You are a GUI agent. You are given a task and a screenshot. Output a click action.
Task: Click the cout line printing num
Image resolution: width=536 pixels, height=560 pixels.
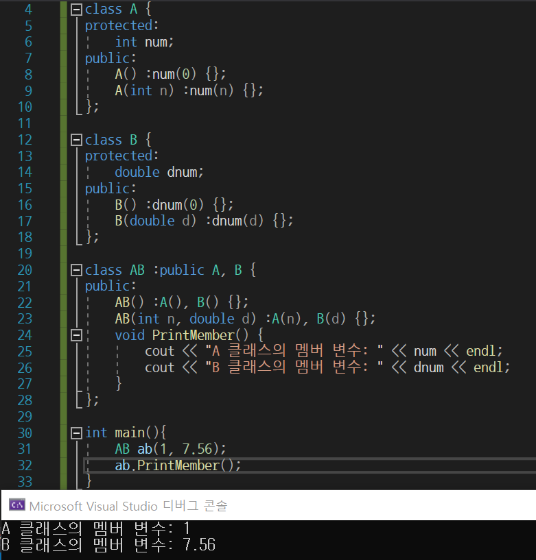(324, 352)
